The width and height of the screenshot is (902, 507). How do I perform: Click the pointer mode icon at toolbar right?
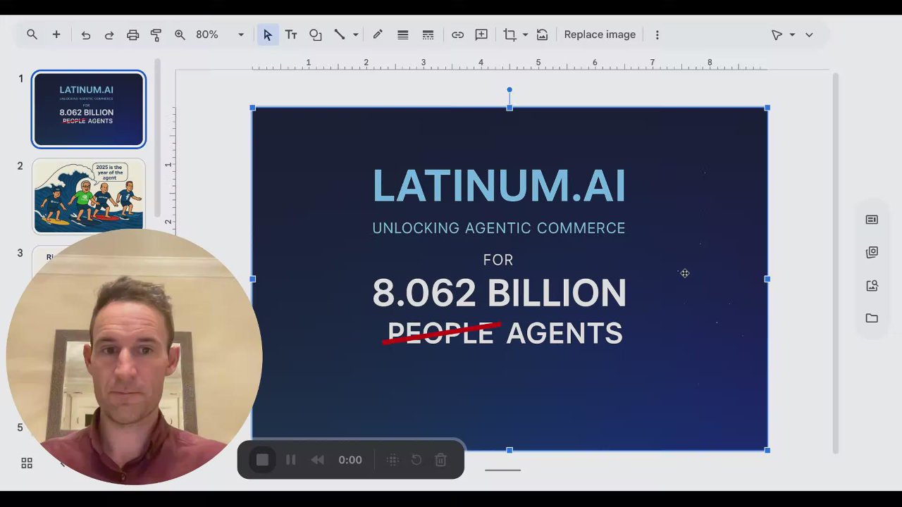[x=777, y=35]
